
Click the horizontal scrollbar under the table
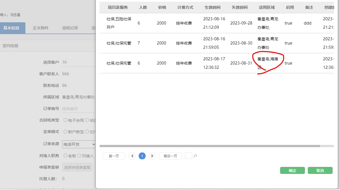[209, 146]
